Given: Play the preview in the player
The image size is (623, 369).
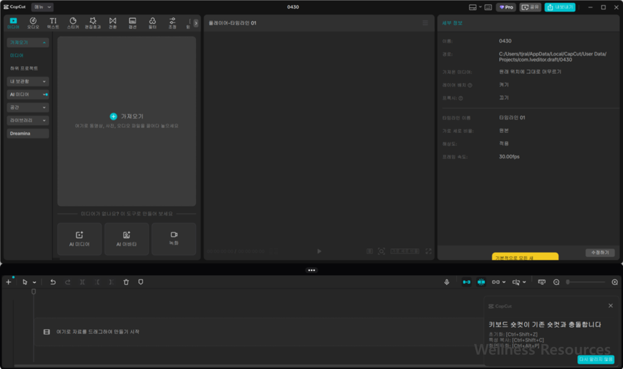Looking at the screenshot, I should (319, 251).
